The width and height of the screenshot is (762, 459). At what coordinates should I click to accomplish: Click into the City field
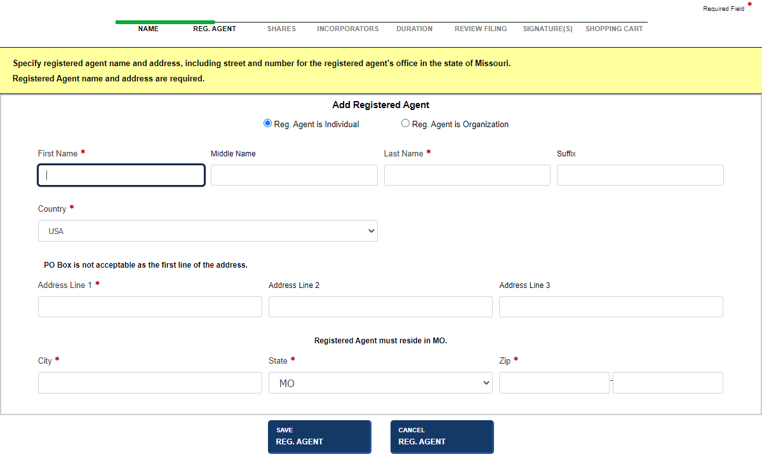coord(150,382)
